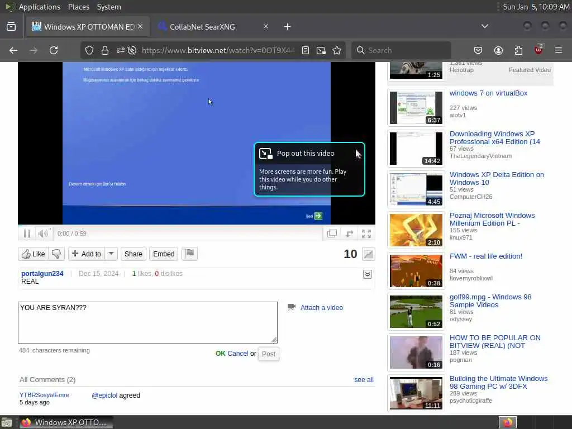Viewport: 572px width, 429px height.
Task: Click the Add to button
Action: pyautogui.click(x=87, y=254)
